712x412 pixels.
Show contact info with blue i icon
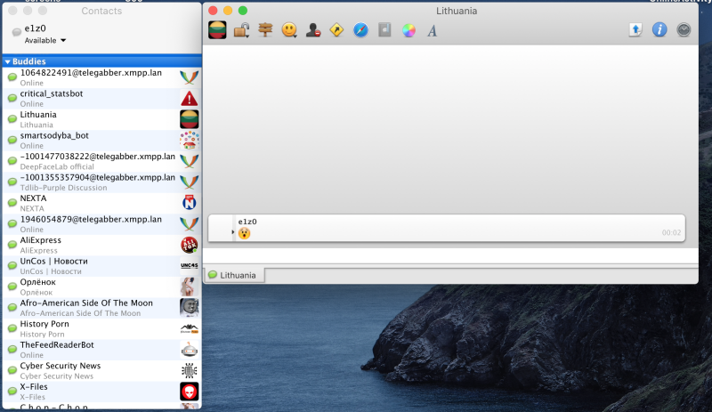(659, 30)
